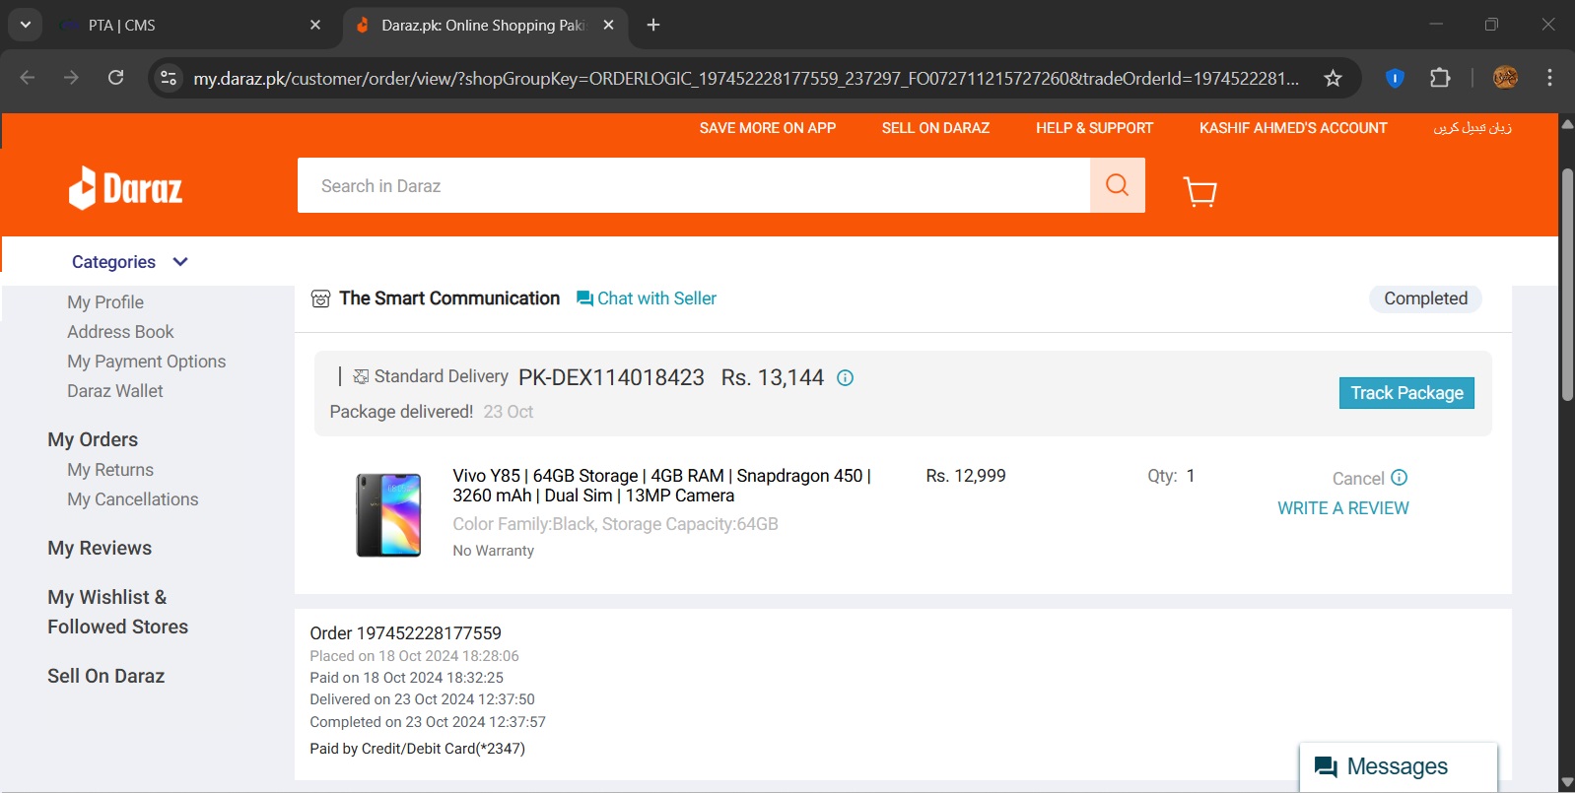Click the delivery box icon beside Standard Delivery
The image size is (1575, 793).
pyautogui.click(x=361, y=376)
